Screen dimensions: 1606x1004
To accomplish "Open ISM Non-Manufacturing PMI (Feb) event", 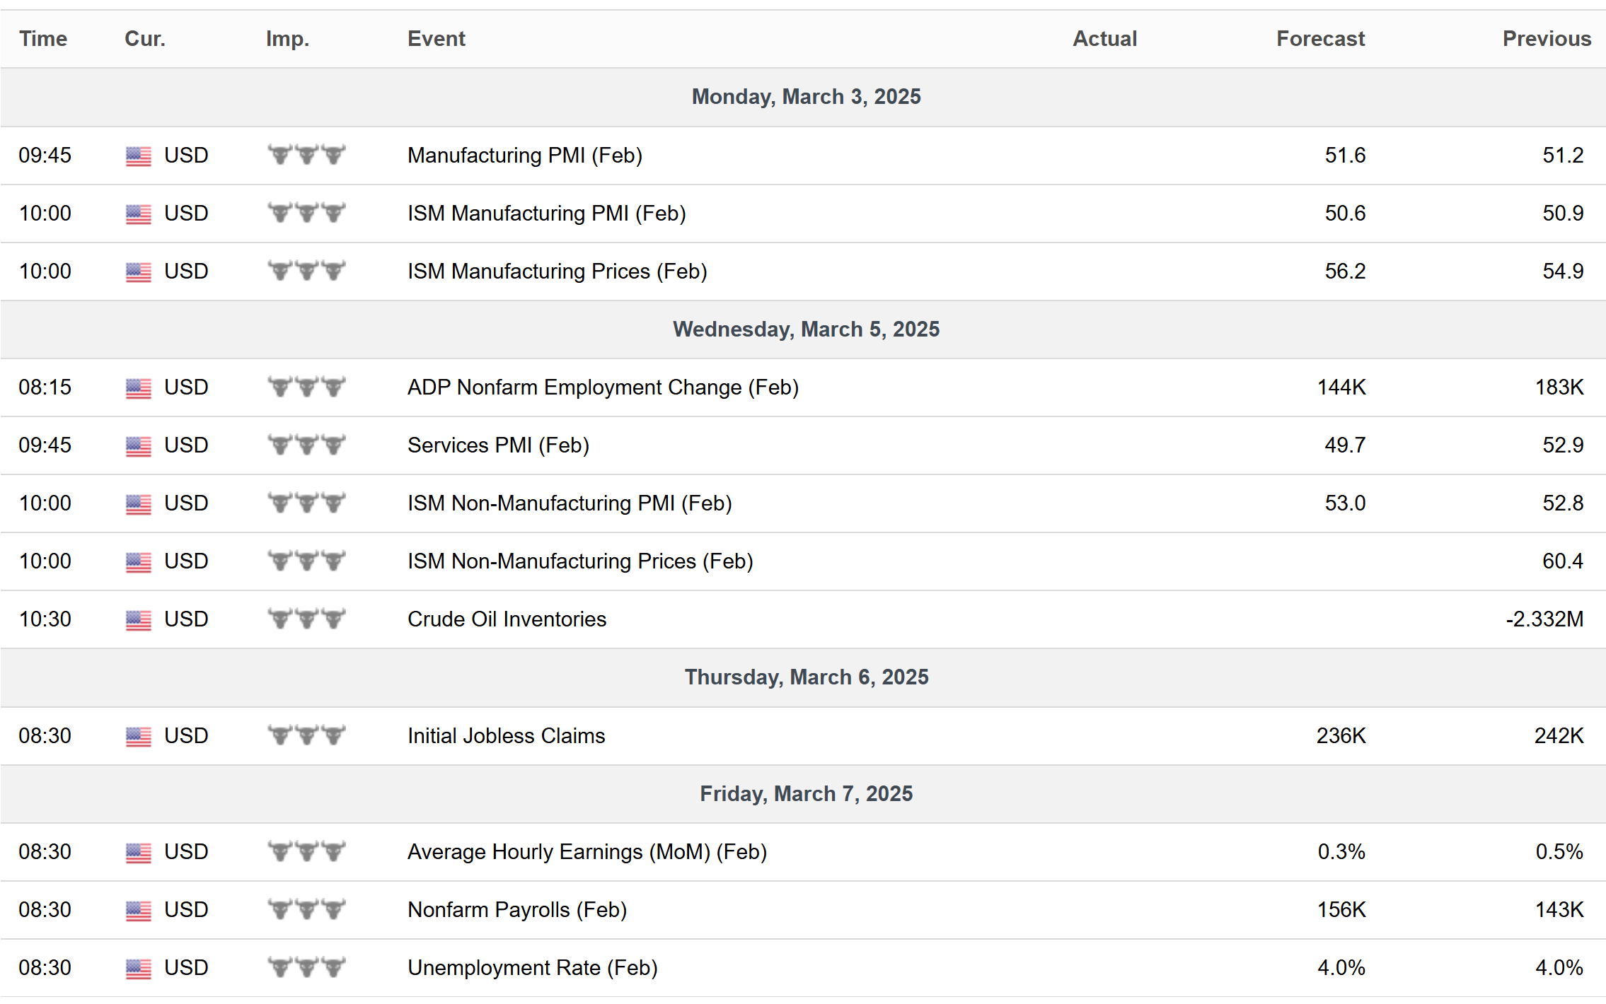I will [x=570, y=503].
